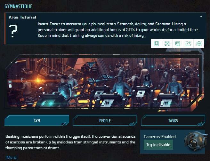Viewport: 210px width, 161px height.
Task: Click the floppy disk save icon
Action: 178,43
